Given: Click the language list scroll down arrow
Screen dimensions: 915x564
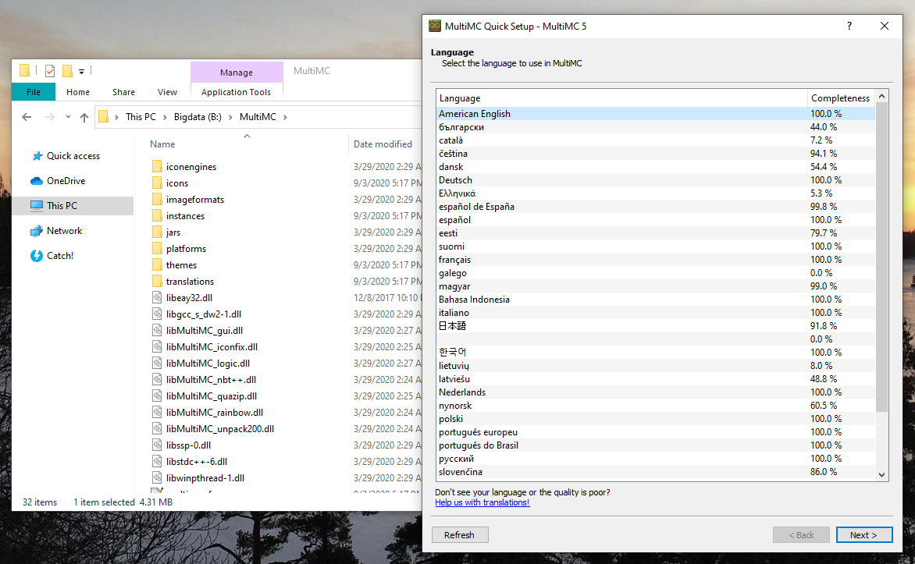Looking at the screenshot, I should (x=881, y=475).
